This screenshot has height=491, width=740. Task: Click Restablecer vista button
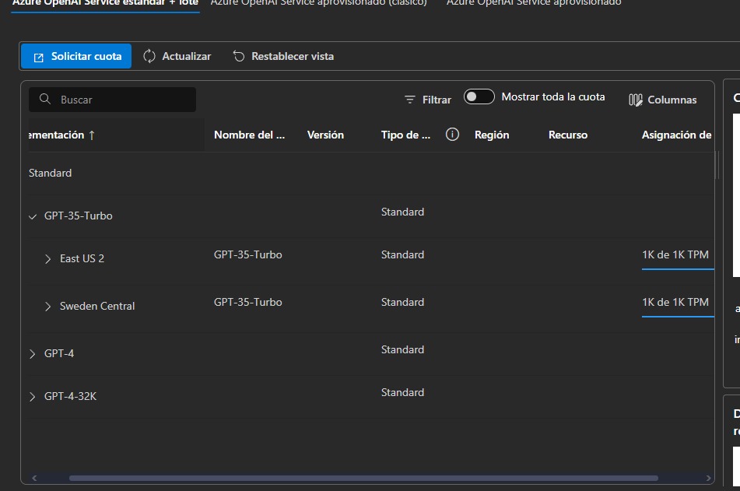tap(284, 56)
